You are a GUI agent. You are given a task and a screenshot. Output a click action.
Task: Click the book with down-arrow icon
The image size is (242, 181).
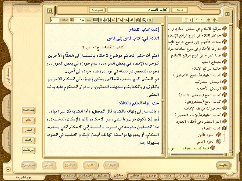coord(215,20)
